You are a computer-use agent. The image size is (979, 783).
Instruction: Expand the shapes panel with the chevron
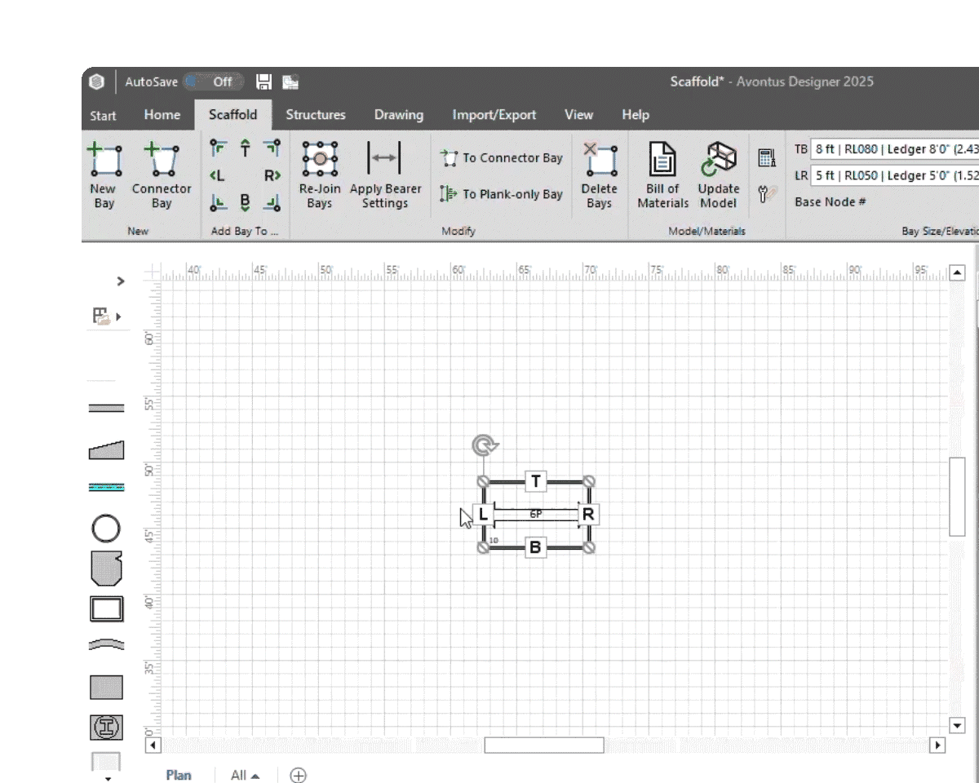coord(121,281)
